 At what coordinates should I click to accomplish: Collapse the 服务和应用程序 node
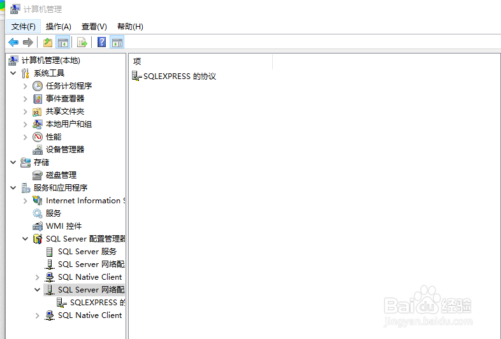click(x=13, y=188)
